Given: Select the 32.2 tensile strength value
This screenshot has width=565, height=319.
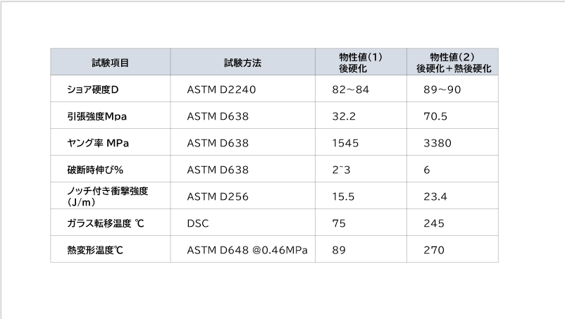Looking at the screenshot, I should (342, 116).
